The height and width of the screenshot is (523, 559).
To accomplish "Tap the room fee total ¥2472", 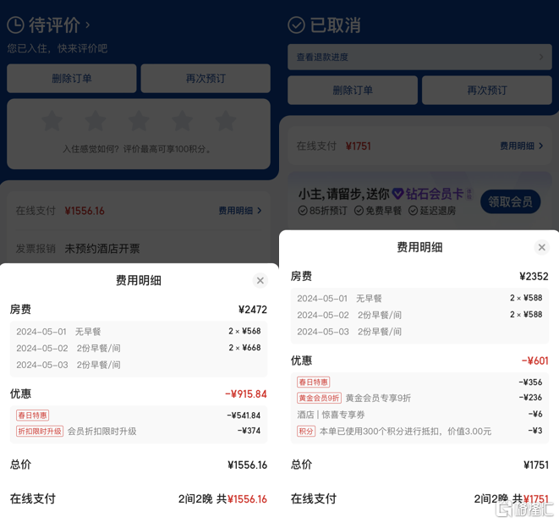I will point(253,310).
